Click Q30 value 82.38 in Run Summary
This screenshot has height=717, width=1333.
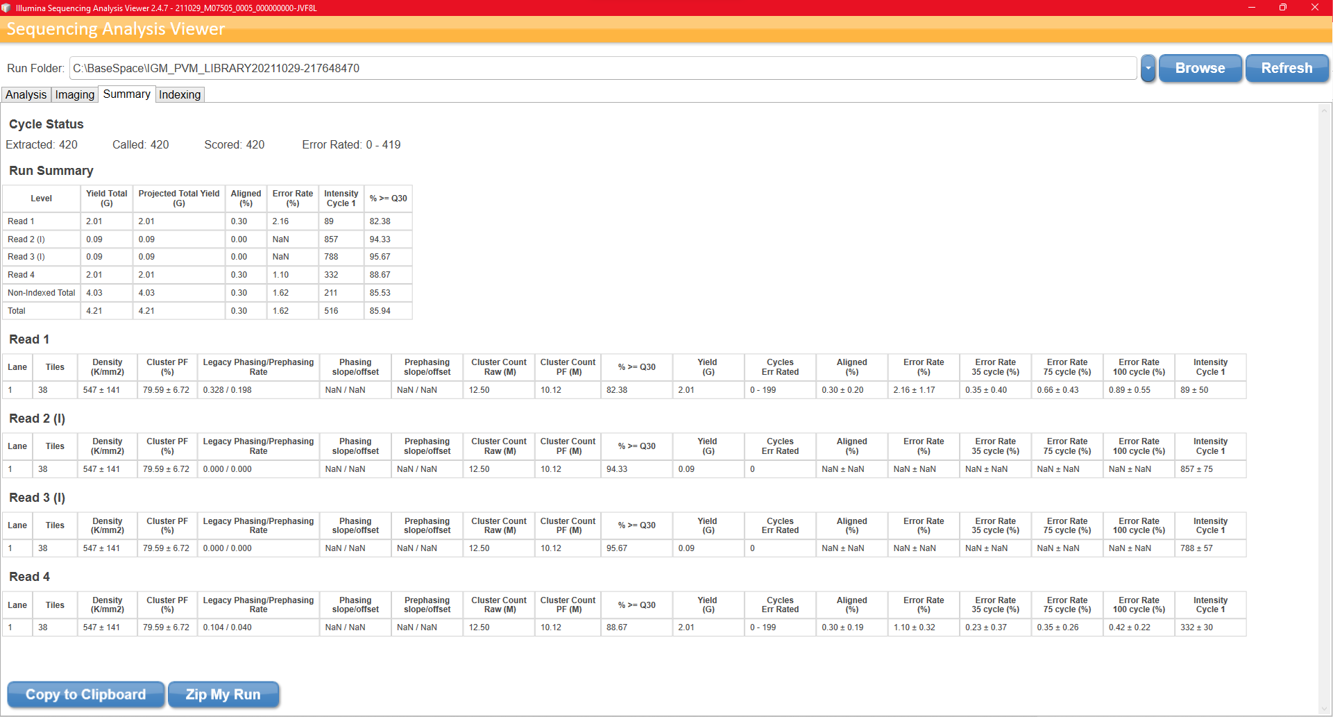(380, 221)
